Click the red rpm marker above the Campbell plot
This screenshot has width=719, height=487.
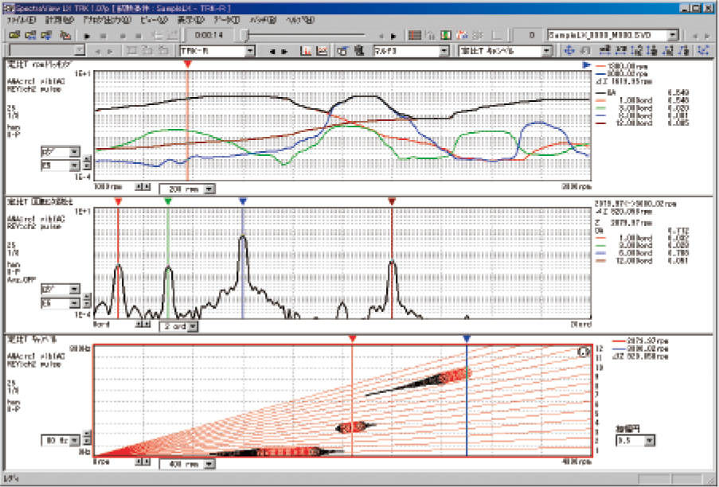(352, 339)
